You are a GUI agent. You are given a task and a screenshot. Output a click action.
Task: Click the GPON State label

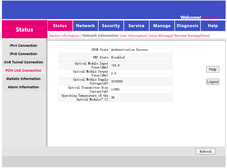click(x=100, y=50)
